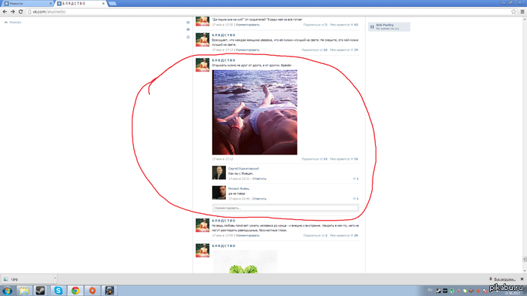The image size is (527, 296).
Task: Like the 17:30 post with 42 likes
Action: click(344, 25)
